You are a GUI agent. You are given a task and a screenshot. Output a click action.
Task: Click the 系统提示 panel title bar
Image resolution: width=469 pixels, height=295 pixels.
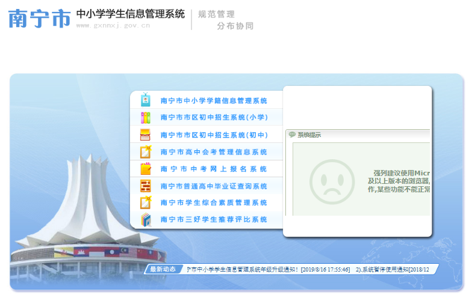coord(358,135)
